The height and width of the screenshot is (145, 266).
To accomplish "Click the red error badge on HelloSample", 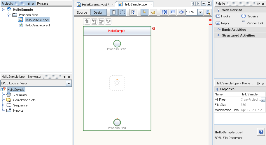I will pos(154,28).
